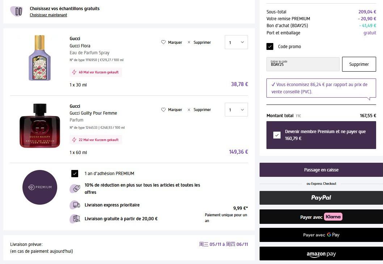
Task: Open the quantity dropdown for Gucci Flora
Action: [236, 42]
